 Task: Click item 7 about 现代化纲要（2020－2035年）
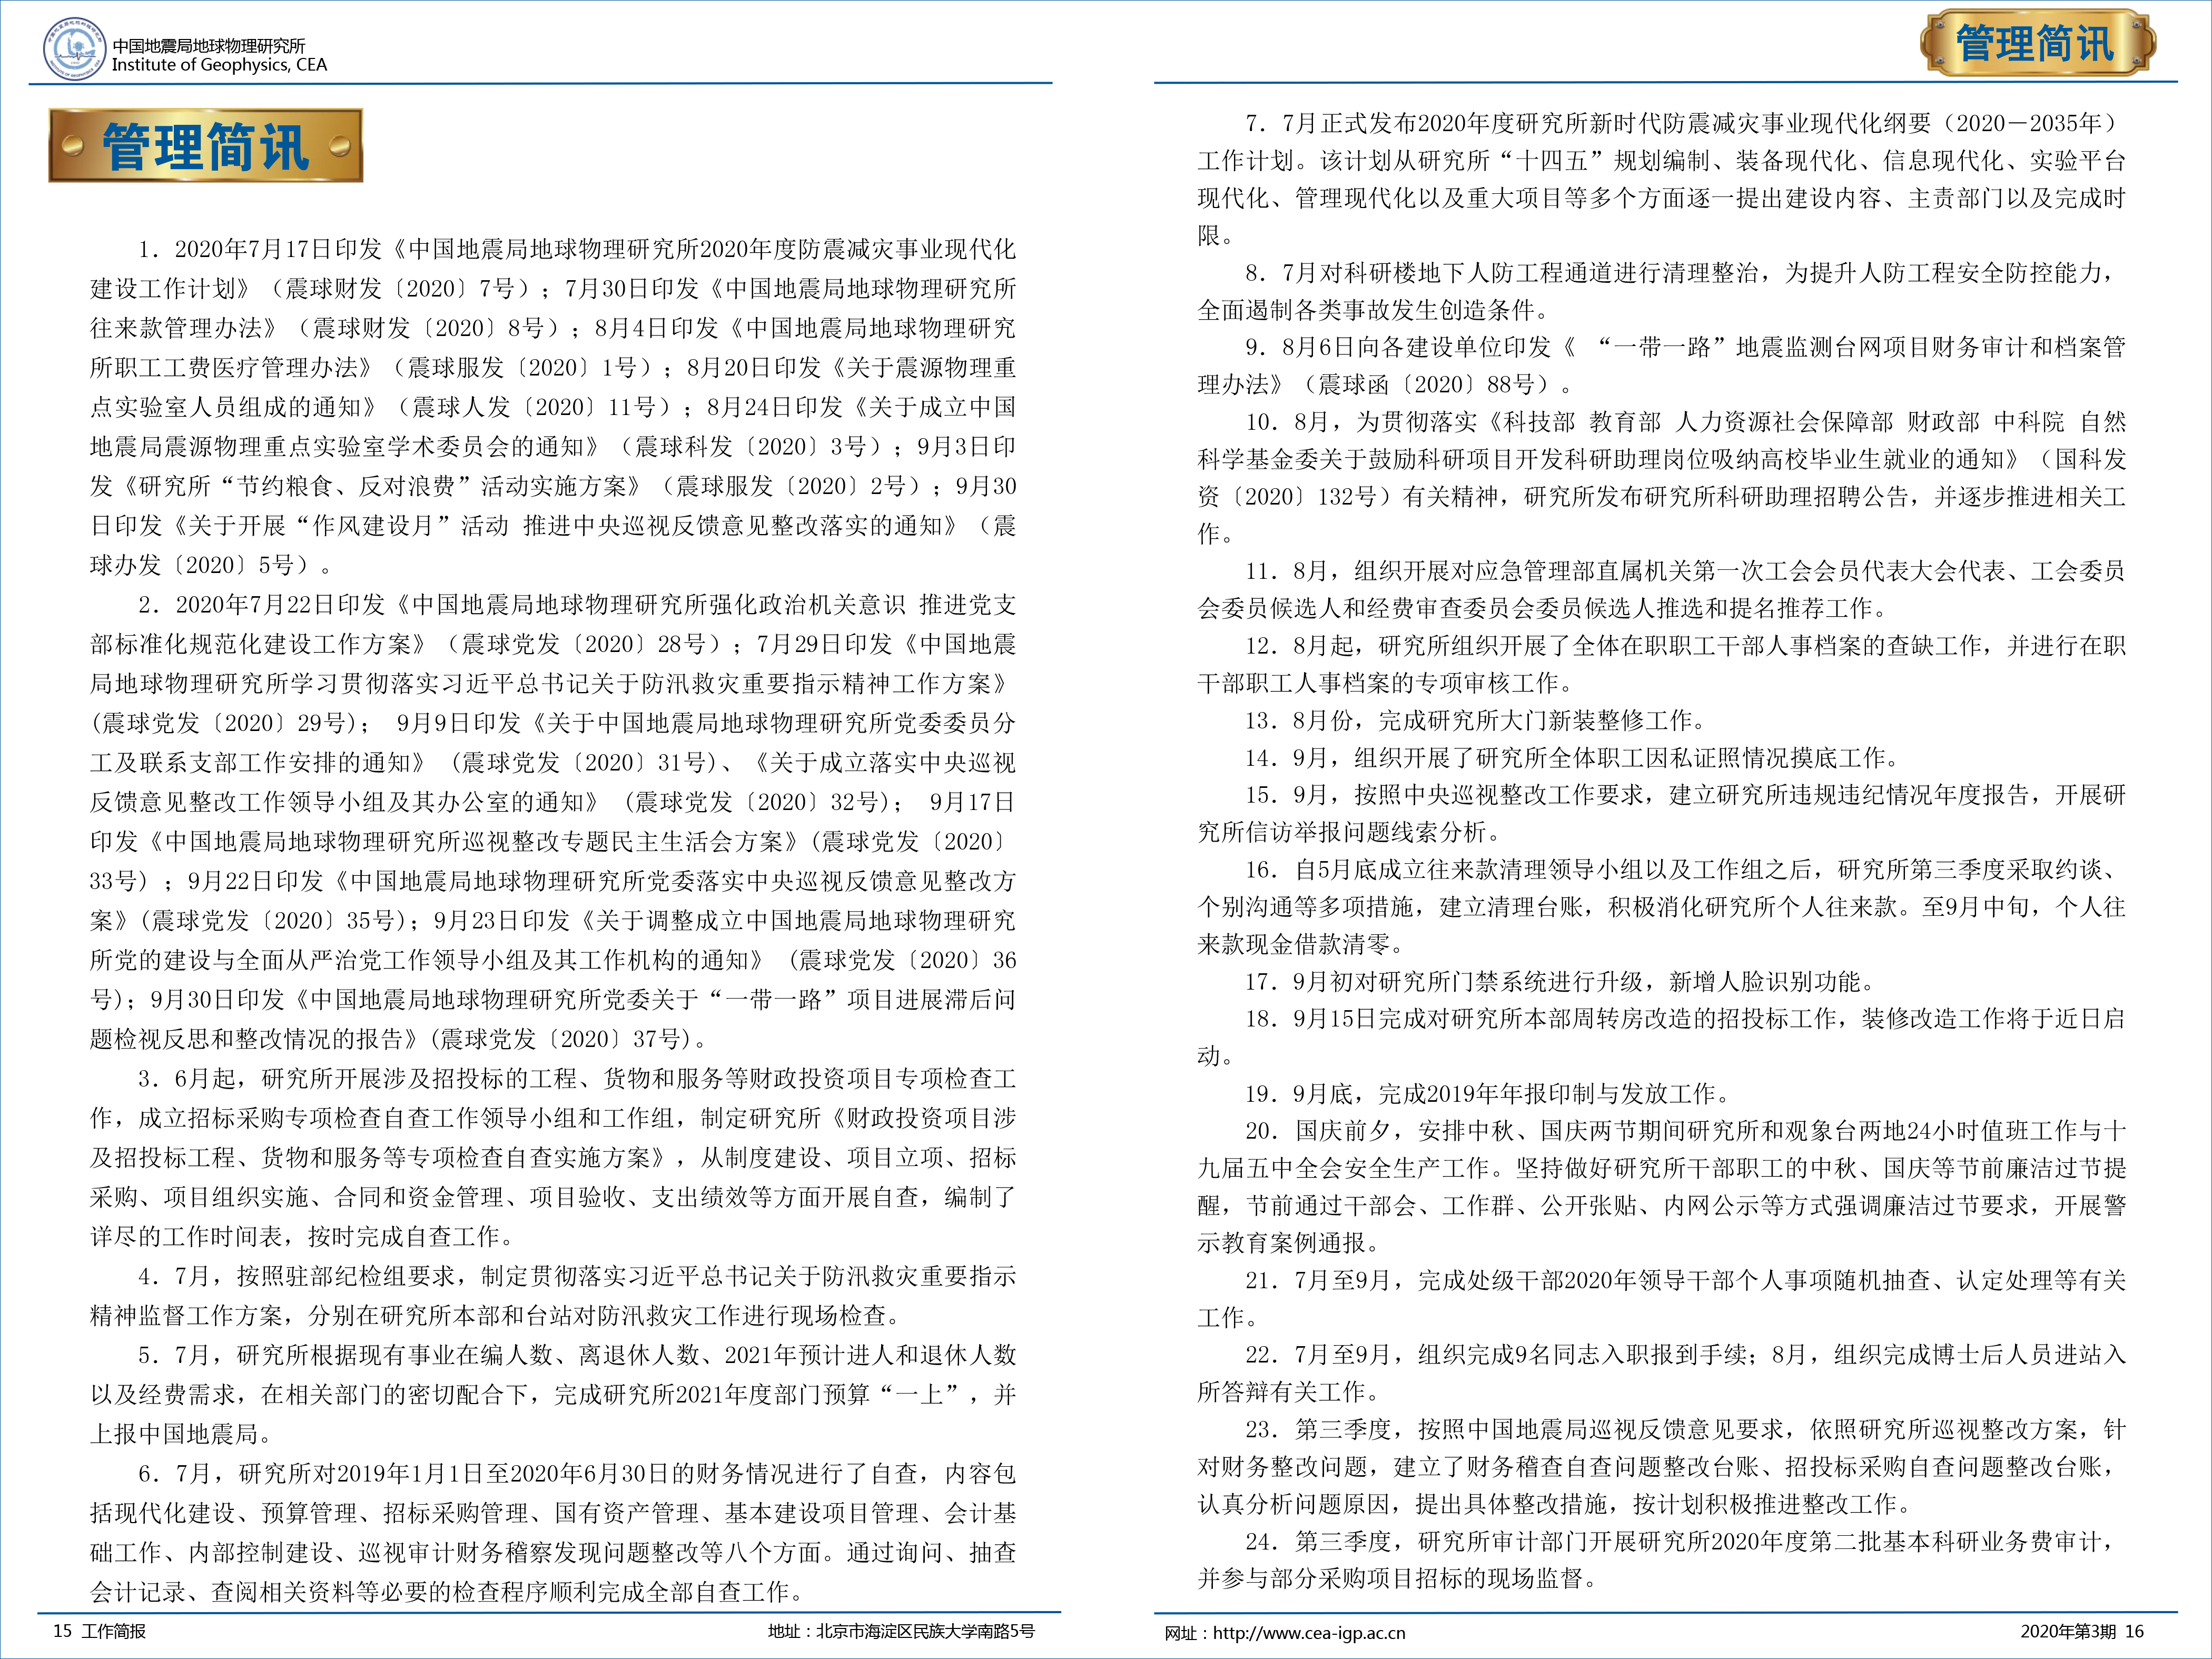click(x=1661, y=179)
